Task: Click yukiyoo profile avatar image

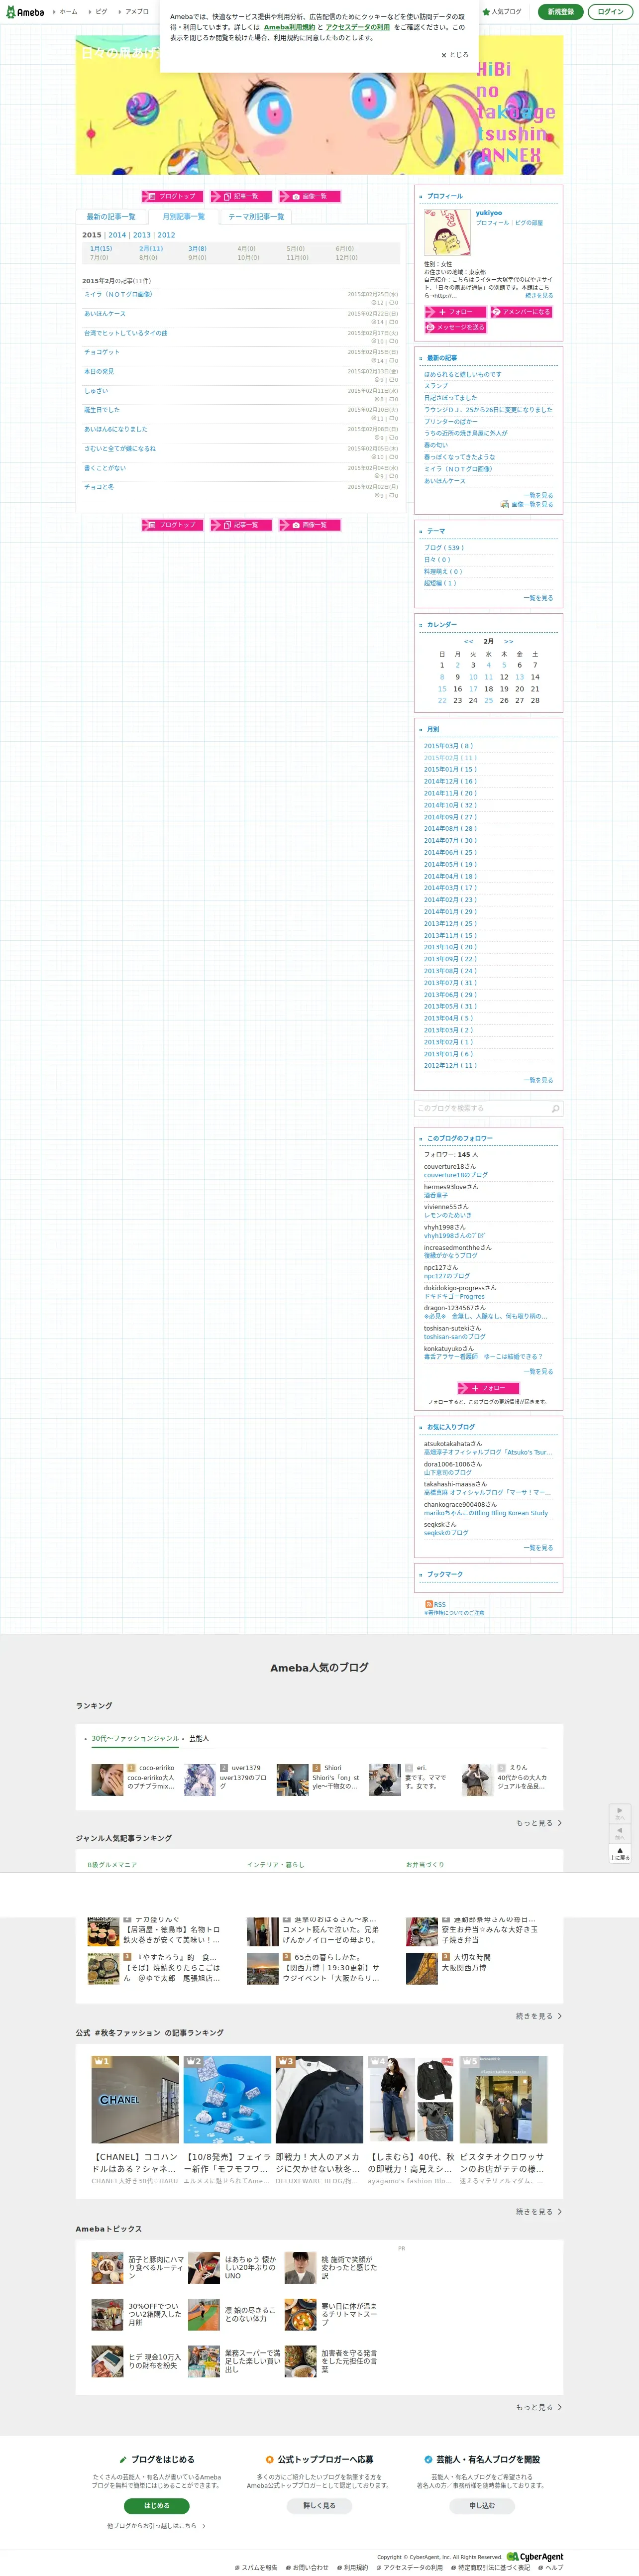Action: [x=447, y=232]
